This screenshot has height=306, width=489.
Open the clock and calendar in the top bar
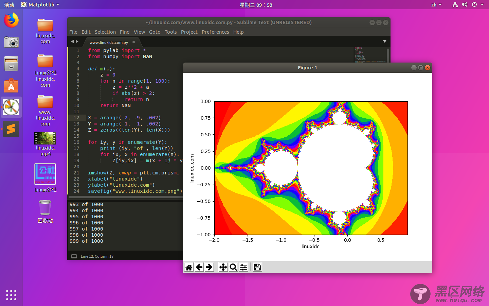click(256, 5)
